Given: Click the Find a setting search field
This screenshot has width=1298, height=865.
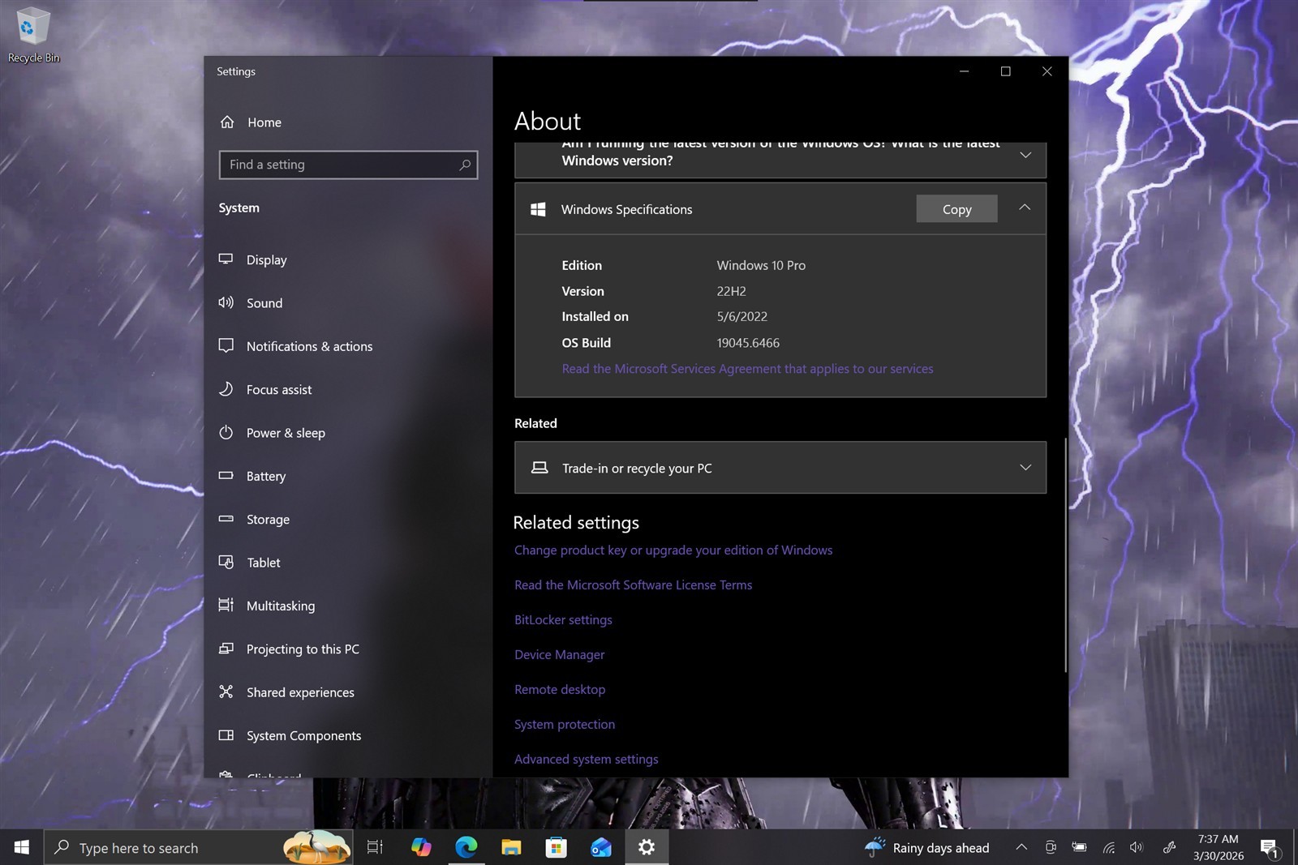Looking at the screenshot, I should tap(348, 165).
